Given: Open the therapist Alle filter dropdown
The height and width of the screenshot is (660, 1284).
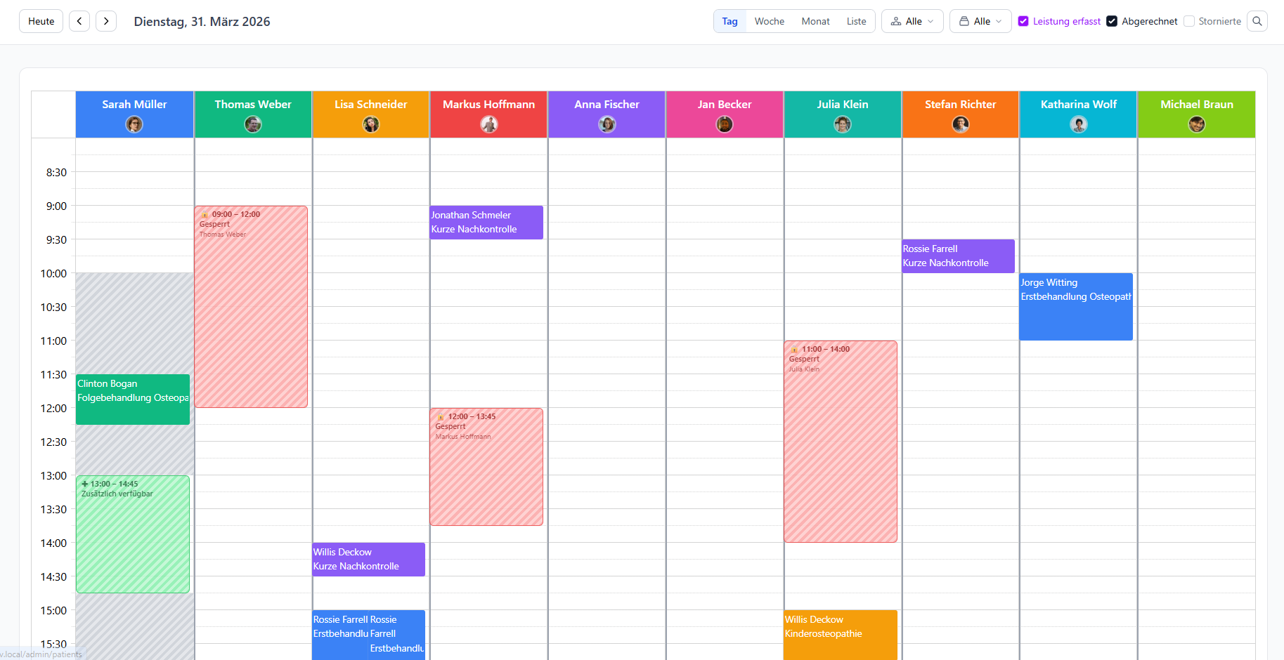Looking at the screenshot, I should [912, 21].
